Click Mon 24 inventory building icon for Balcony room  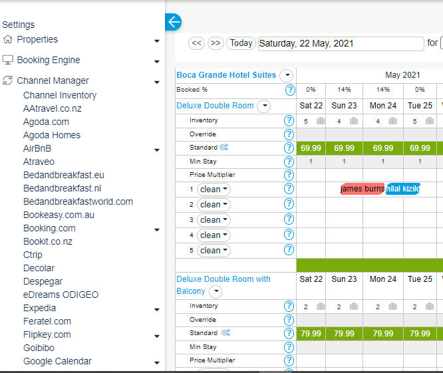392,306
